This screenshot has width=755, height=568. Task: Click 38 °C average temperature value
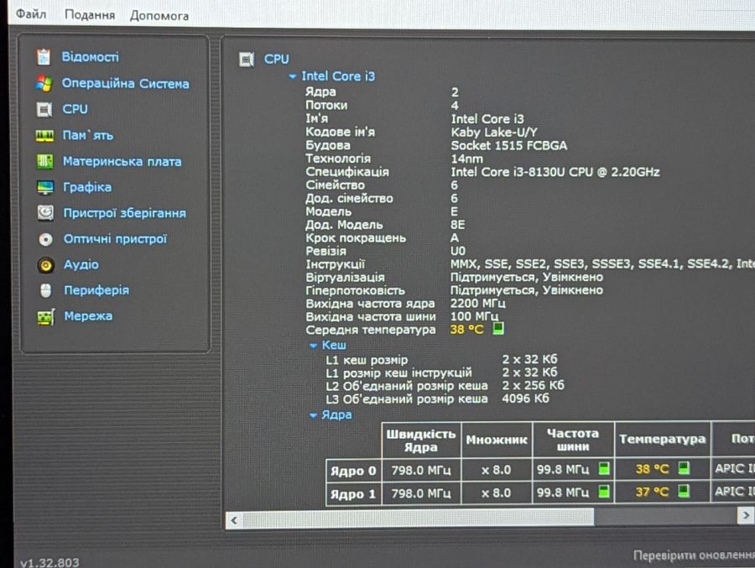pyautogui.click(x=466, y=330)
